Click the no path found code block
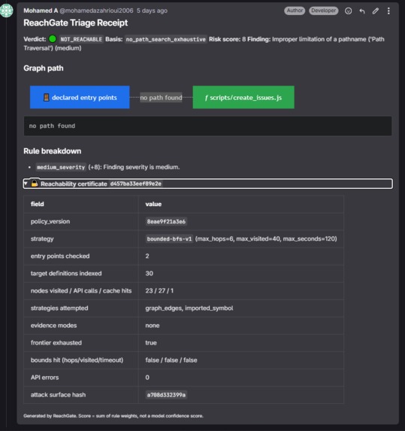 [207, 126]
